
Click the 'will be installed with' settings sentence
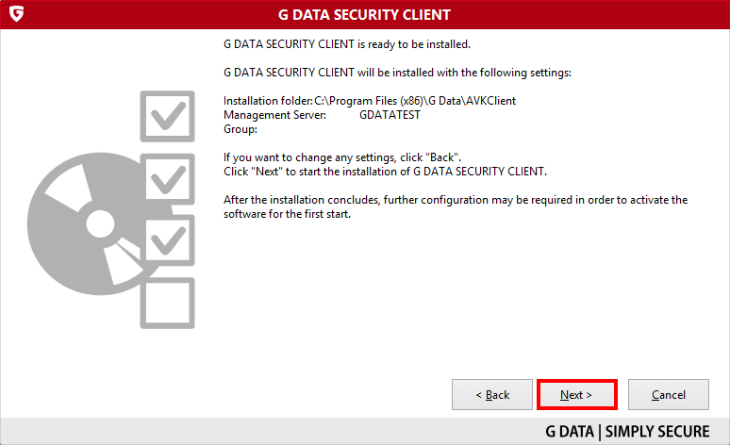tap(397, 73)
